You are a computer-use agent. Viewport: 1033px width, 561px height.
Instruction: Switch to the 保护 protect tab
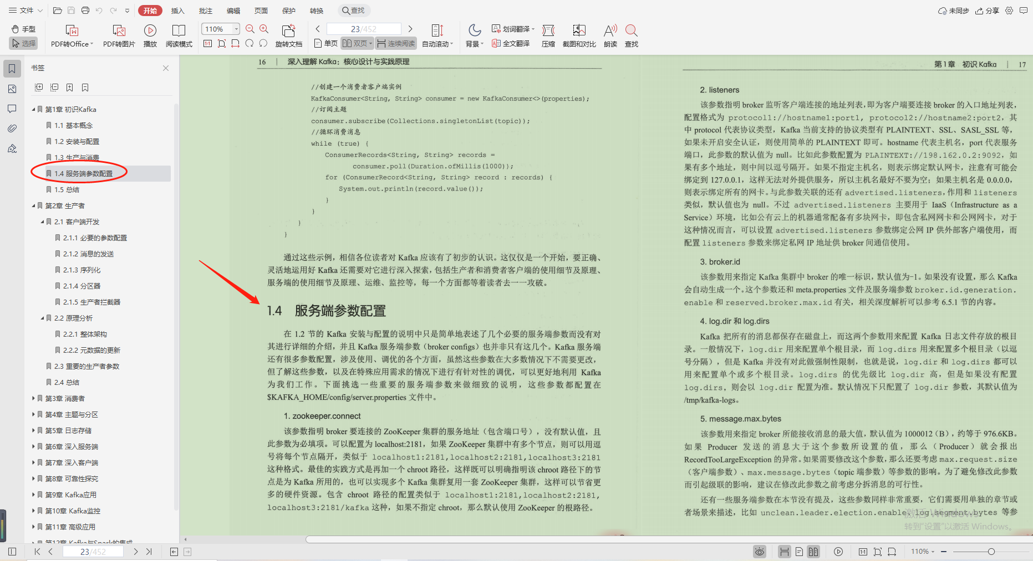tap(289, 11)
